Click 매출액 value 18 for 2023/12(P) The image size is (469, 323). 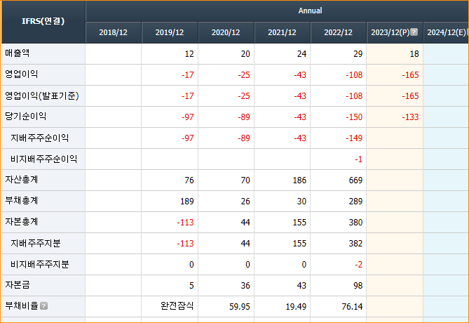coord(414,54)
